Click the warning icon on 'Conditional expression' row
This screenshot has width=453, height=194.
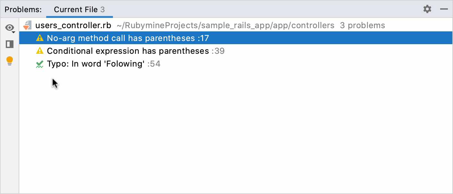click(40, 51)
